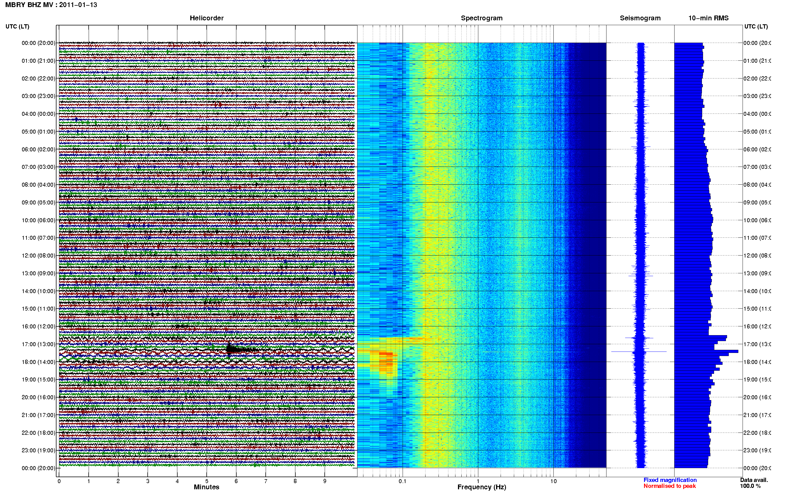The width and height of the screenshot is (803, 502).
Task: Select the 'Spectrogram' panel heading
Action: click(x=482, y=18)
